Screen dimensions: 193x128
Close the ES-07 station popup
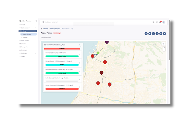(79, 45)
